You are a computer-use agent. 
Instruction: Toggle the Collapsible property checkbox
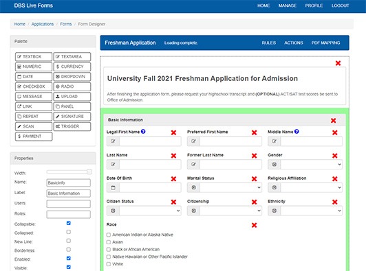pos(68,223)
